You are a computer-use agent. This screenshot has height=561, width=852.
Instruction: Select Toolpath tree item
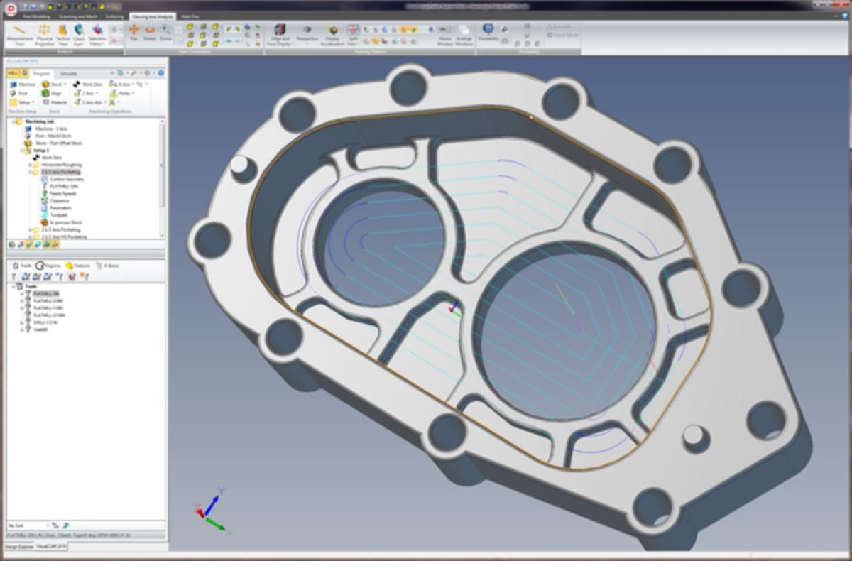[58, 215]
